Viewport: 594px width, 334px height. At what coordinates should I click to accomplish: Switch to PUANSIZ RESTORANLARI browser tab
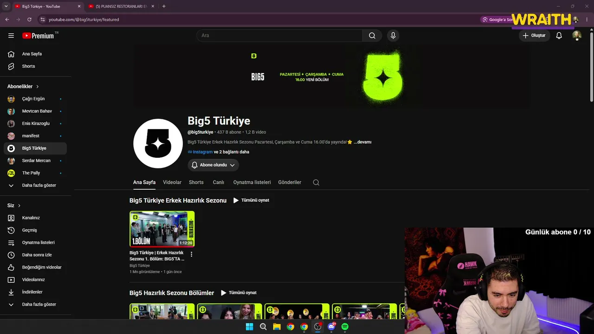point(122,6)
